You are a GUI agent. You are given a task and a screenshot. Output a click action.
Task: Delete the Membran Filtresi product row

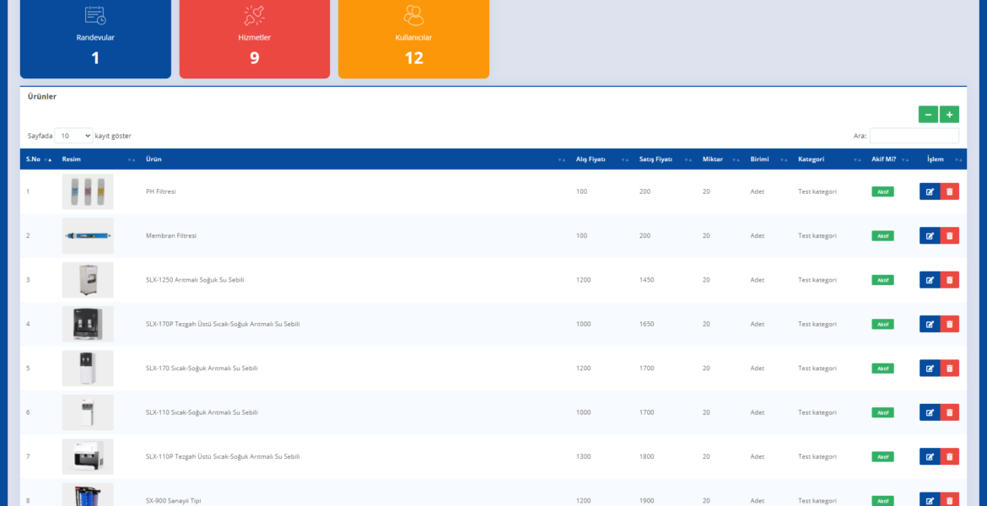(x=949, y=236)
